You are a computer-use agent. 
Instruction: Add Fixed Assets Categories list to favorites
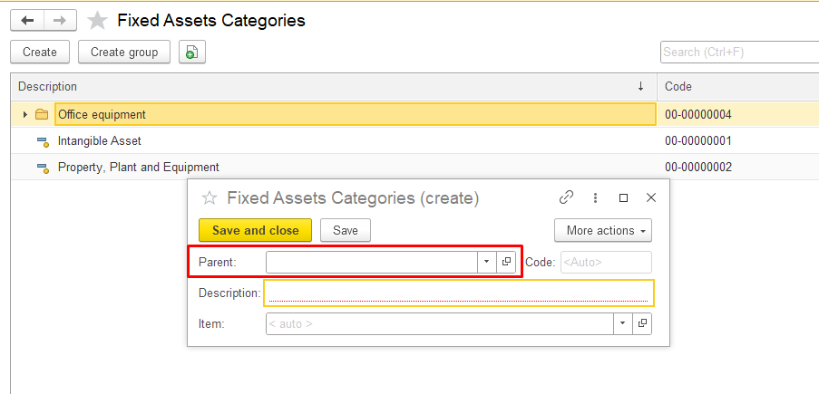coord(97,20)
